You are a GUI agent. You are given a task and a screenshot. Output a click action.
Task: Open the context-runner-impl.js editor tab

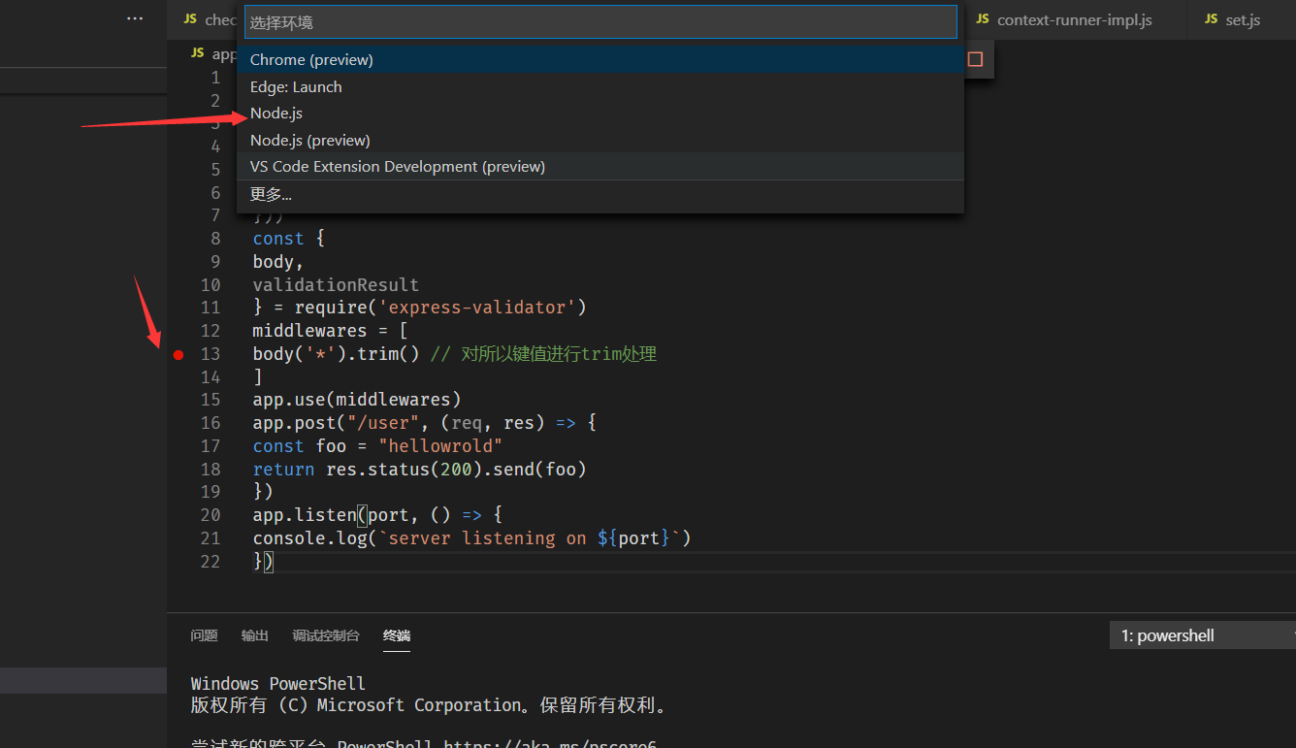pos(1074,19)
